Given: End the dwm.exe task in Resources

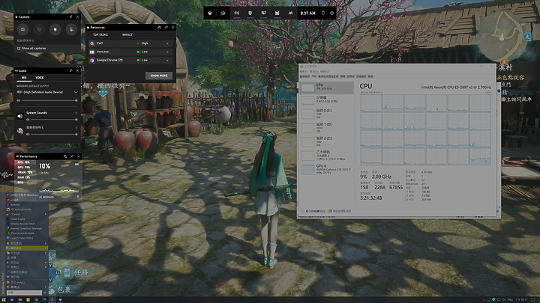Looking at the screenshot, I should 168,52.
